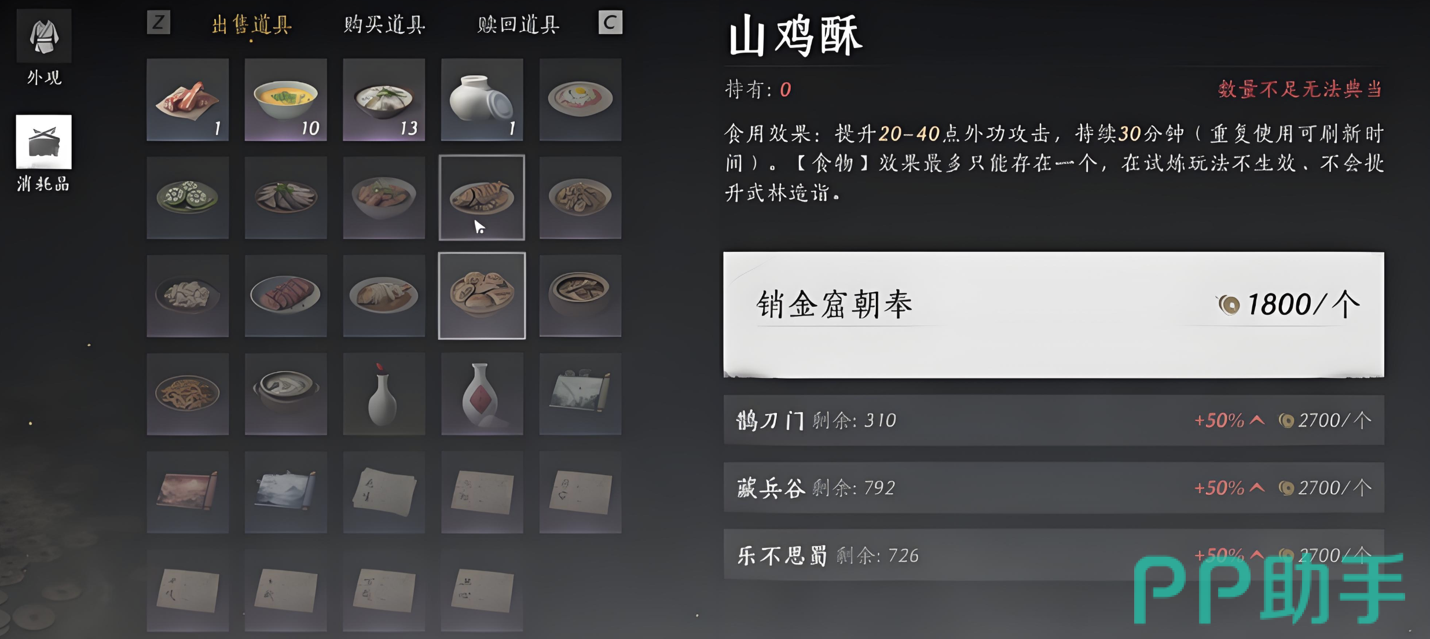
Task: Select the 消耗品 consumables category icon
Action: (x=44, y=142)
